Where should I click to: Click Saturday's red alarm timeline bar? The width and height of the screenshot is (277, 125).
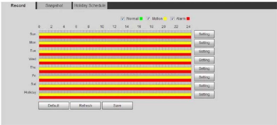(x=115, y=89)
